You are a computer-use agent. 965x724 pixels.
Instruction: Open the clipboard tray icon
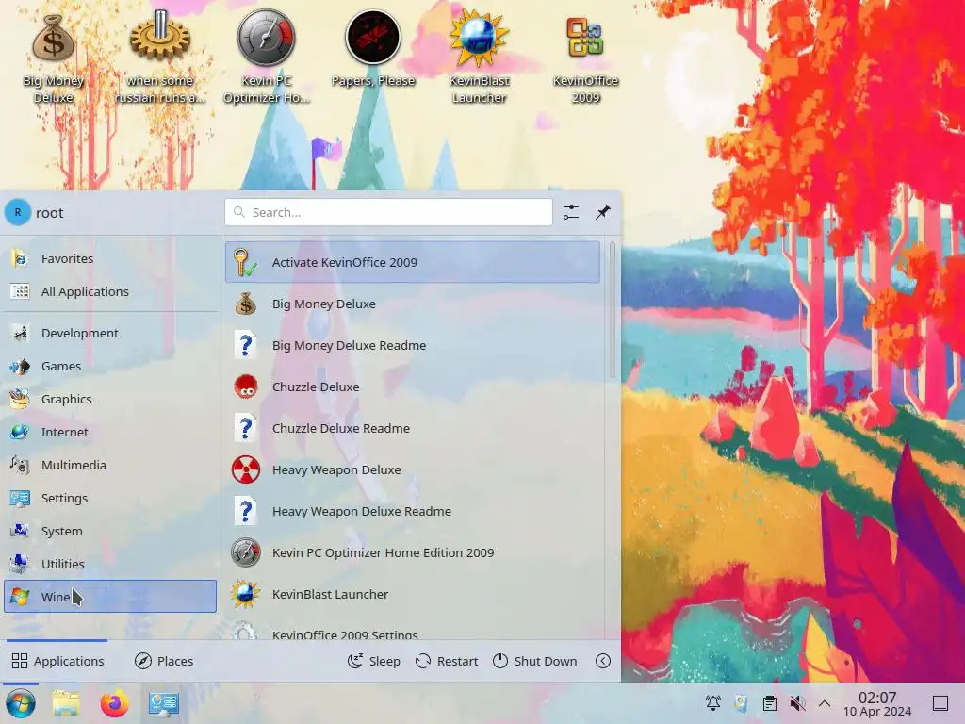pyautogui.click(x=769, y=703)
